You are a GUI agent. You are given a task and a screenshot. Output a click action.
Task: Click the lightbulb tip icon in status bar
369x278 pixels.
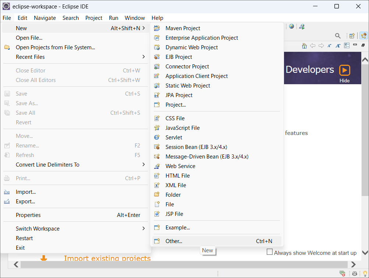click(x=365, y=274)
